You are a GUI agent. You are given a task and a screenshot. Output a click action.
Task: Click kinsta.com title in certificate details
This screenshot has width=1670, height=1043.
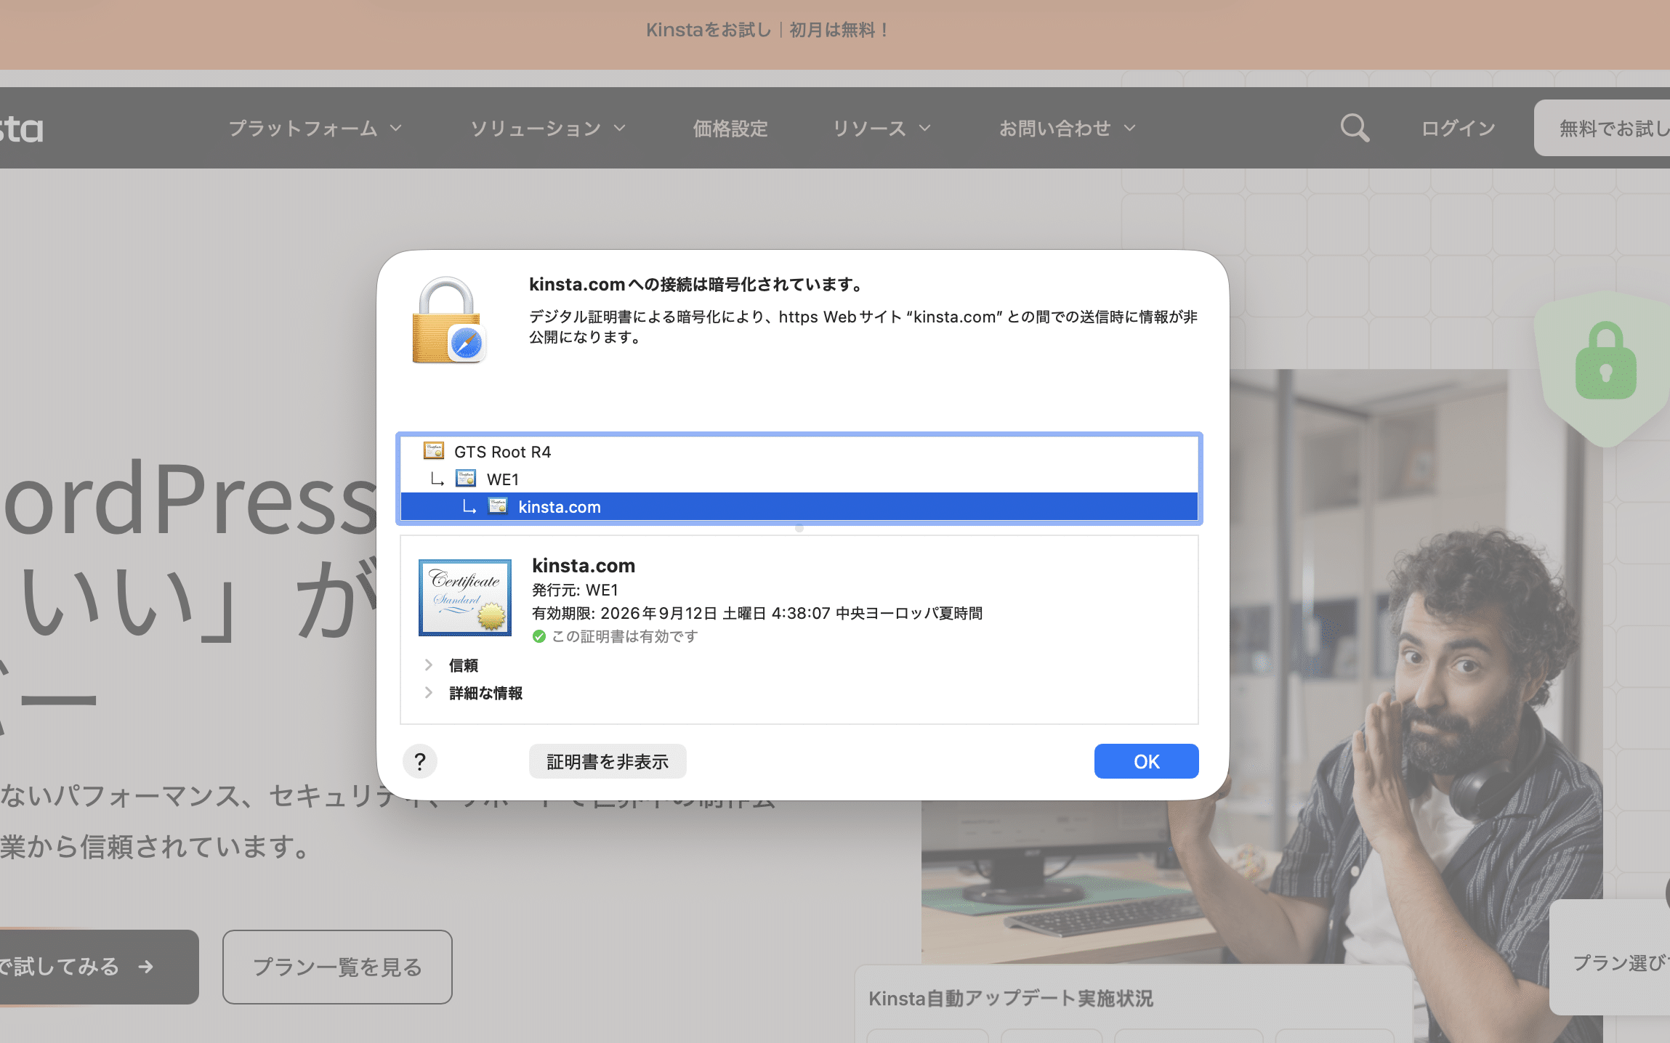pos(583,565)
